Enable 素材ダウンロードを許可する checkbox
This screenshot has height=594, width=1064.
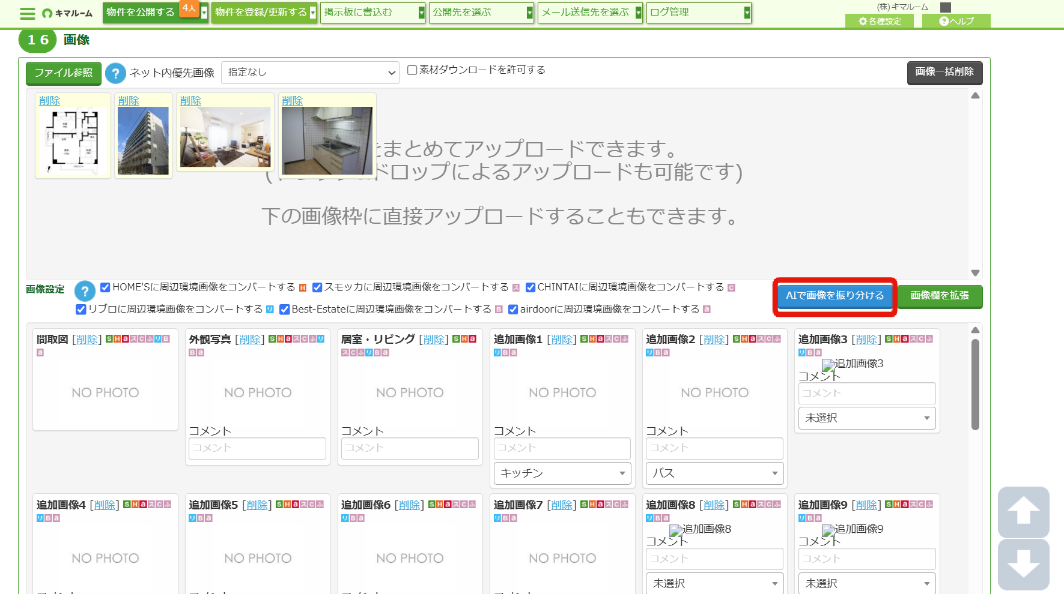[412, 70]
